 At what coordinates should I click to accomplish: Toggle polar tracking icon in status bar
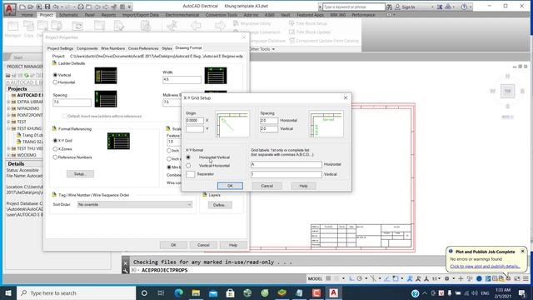tap(359, 278)
